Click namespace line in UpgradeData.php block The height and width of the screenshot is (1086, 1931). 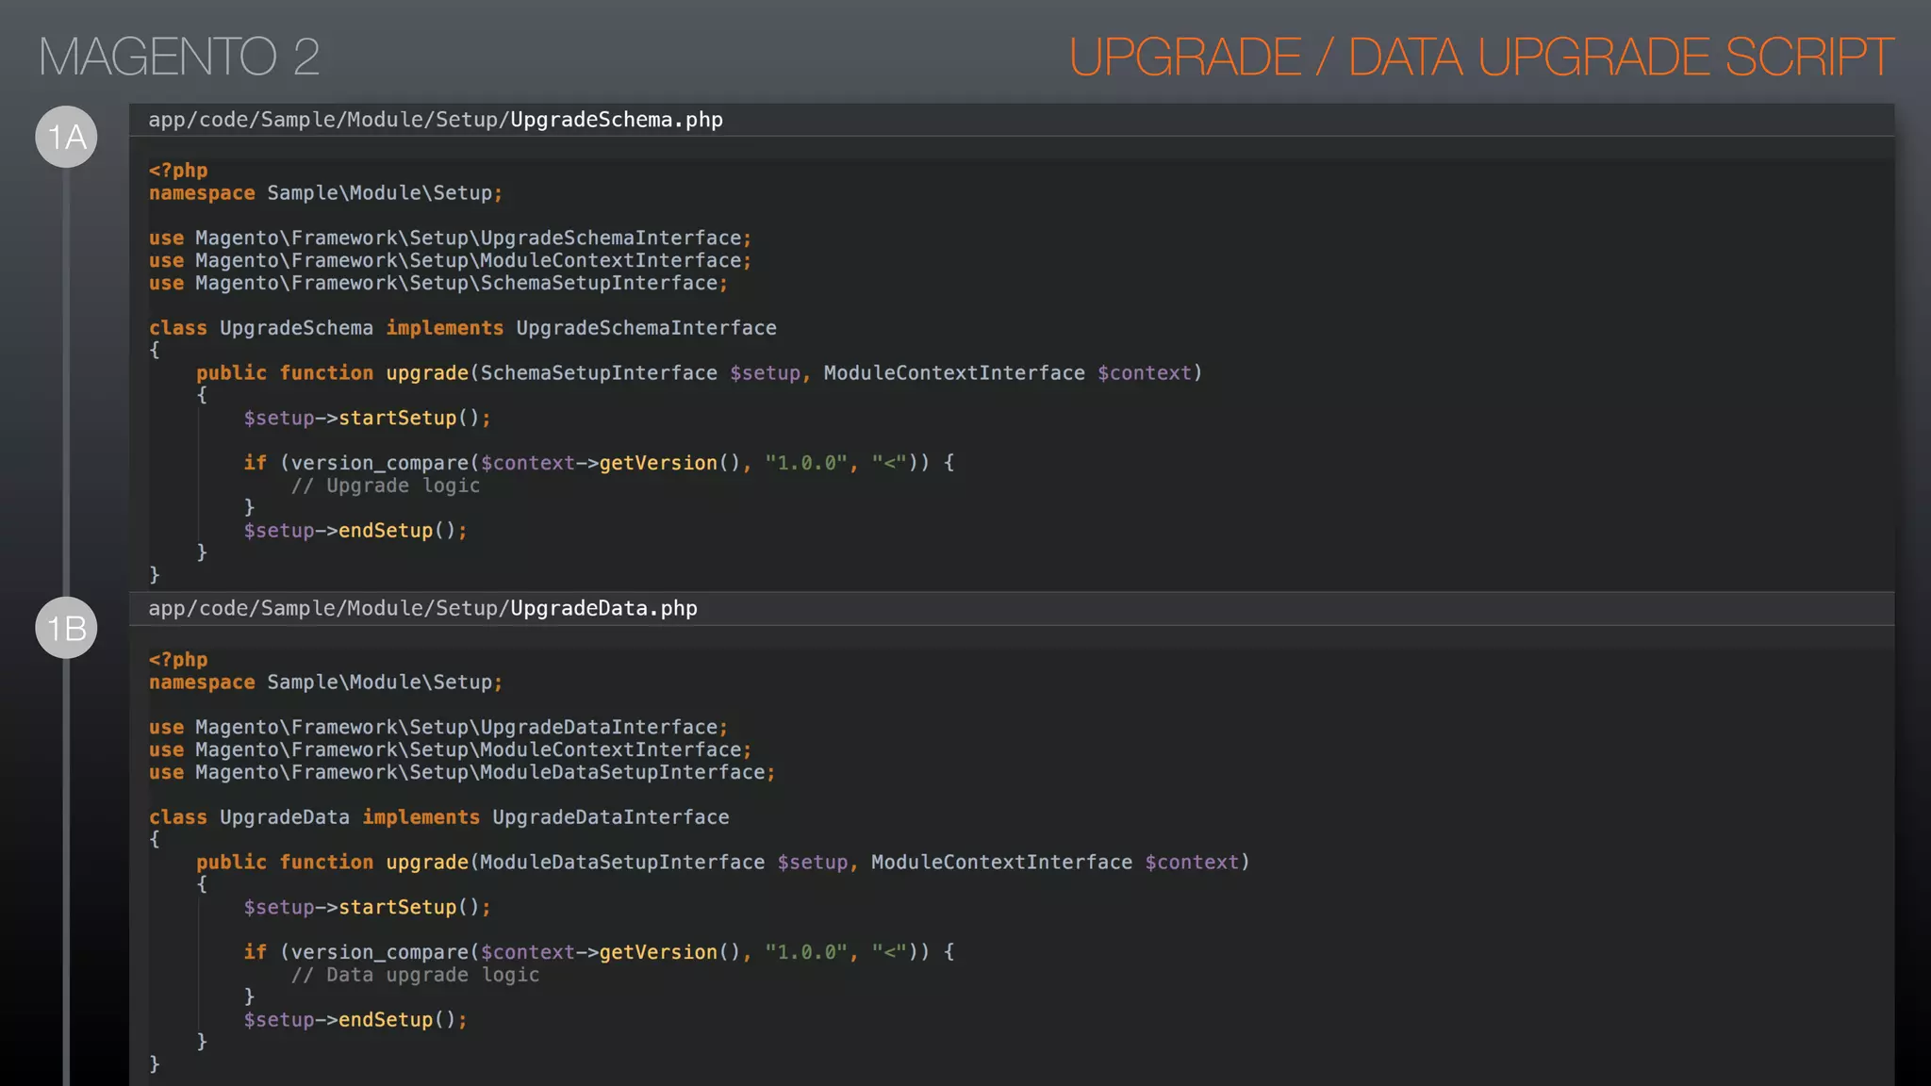(325, 683)
